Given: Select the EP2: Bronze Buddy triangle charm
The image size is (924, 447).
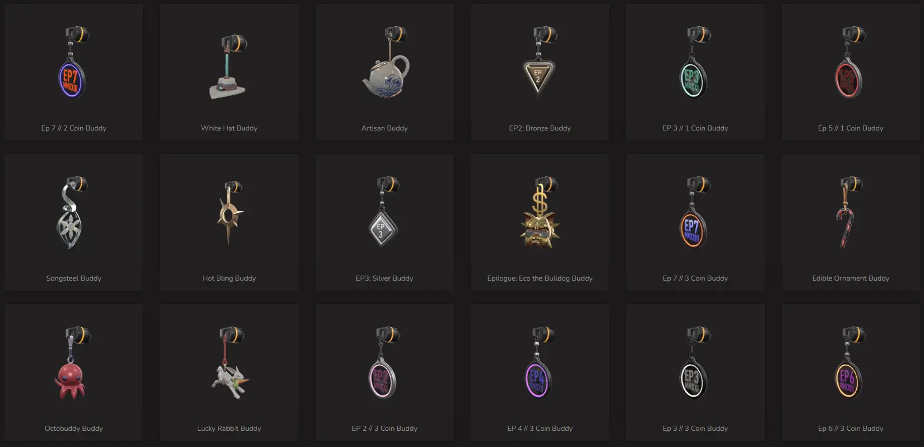Looking at the screenshot, I should [x=540, y=72].
